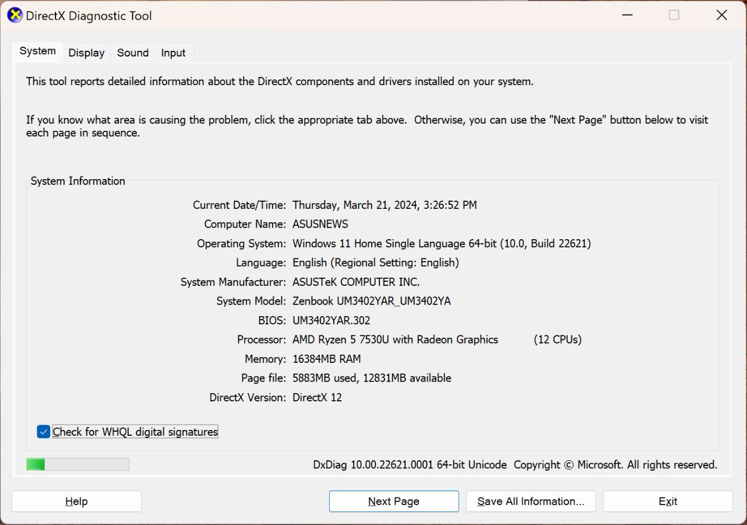Click Save All Information button

530,501
